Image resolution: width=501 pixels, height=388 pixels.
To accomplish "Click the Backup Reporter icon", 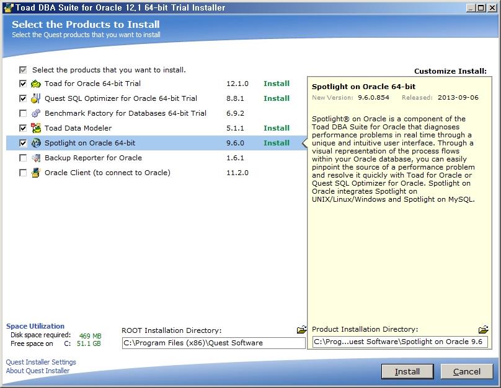I will (36, 158).
